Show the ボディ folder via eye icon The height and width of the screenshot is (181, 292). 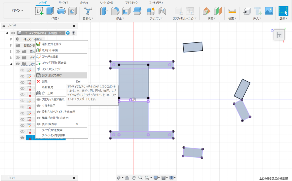(x=18, y=57)
